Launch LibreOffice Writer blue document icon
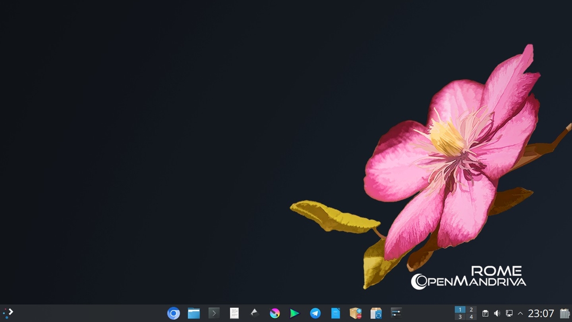 click(x=335, y=314)
